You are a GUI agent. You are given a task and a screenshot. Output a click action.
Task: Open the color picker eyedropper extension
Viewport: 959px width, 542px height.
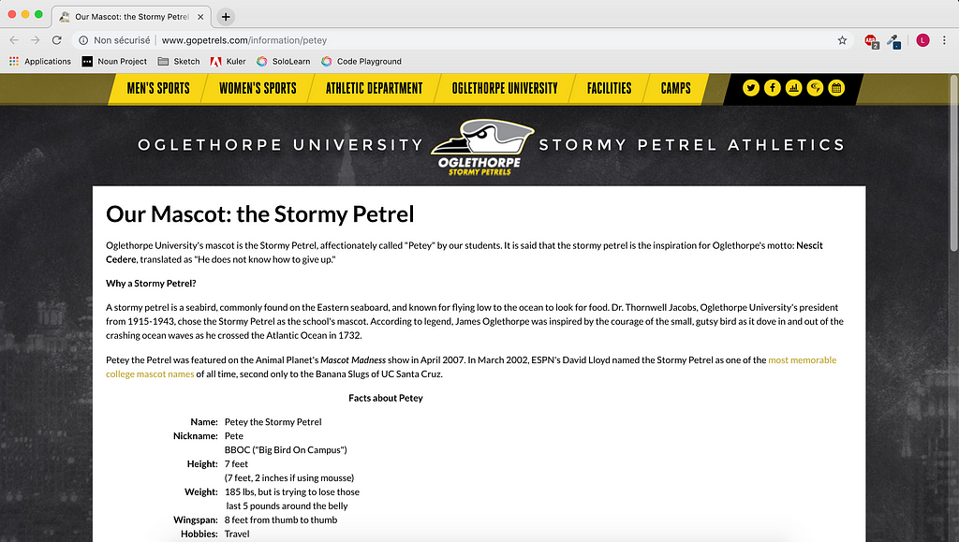894,41
